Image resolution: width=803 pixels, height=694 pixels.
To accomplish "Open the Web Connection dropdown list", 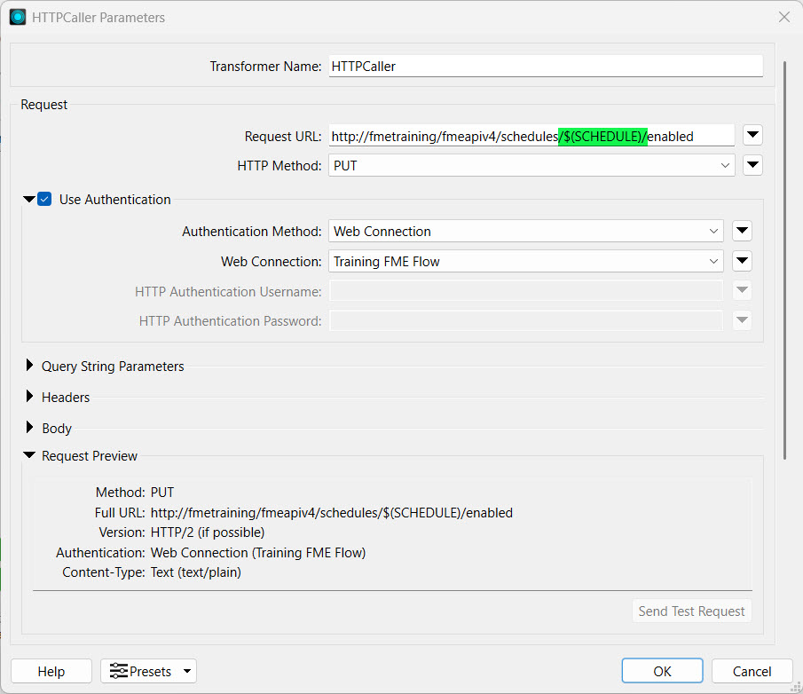I will (525, 262).
